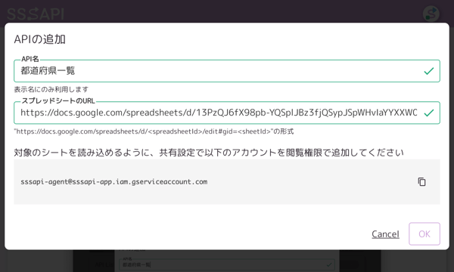Click the user avatar icon in header

[x=431, y=14]
